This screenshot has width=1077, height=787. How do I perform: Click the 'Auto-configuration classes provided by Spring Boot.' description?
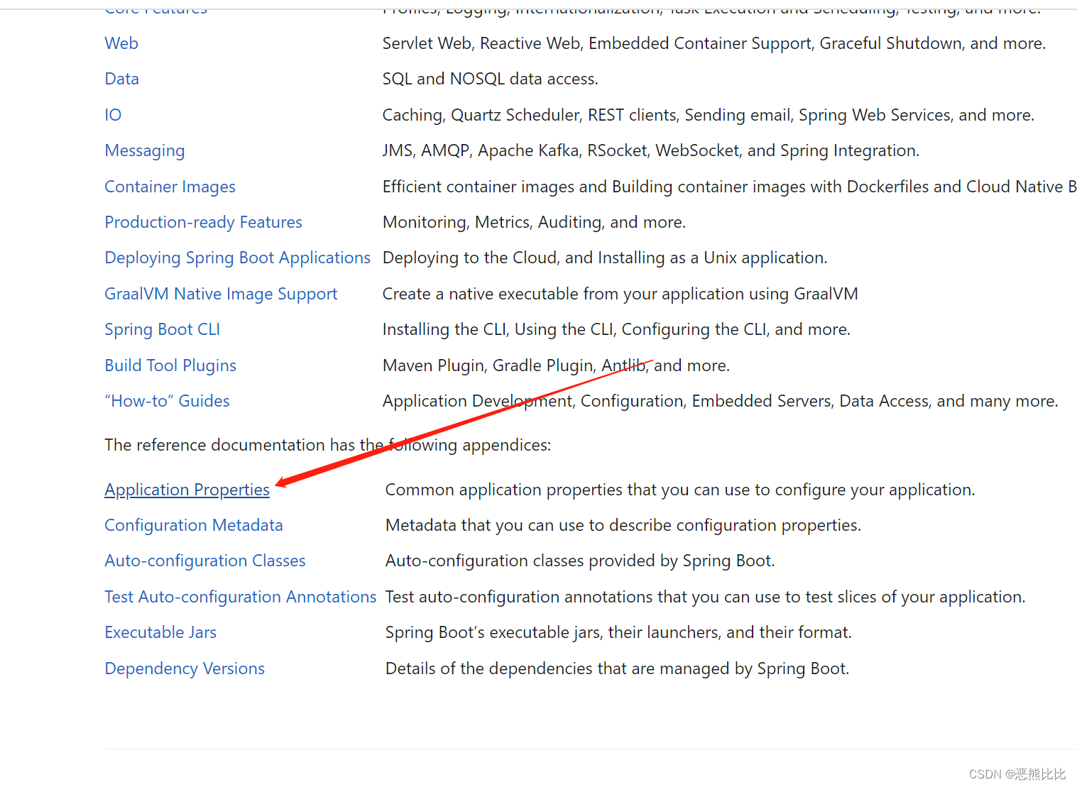coord(580,561)
